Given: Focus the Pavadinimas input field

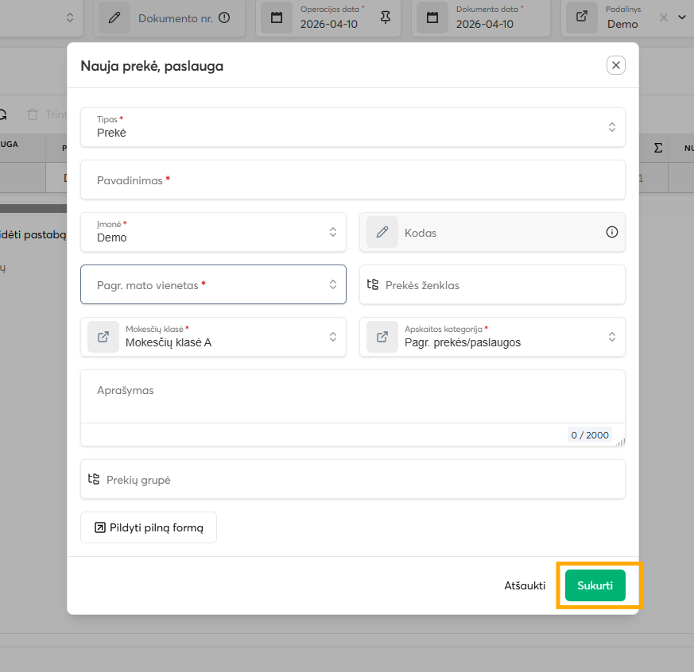Looking at the screenshot, I should tap(353, 180).
